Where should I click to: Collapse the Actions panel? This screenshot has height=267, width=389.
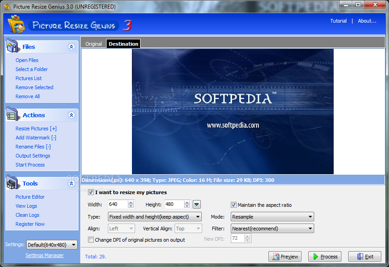pos(72,115)
